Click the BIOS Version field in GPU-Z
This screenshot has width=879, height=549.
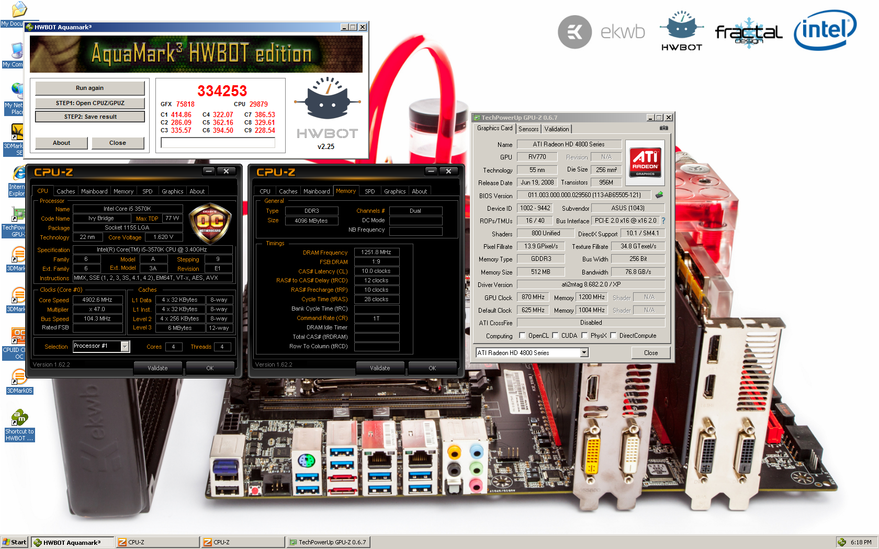(x=584, y=195)
